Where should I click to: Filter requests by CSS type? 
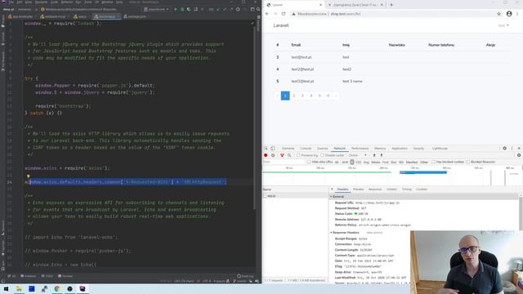click(358, 162)
